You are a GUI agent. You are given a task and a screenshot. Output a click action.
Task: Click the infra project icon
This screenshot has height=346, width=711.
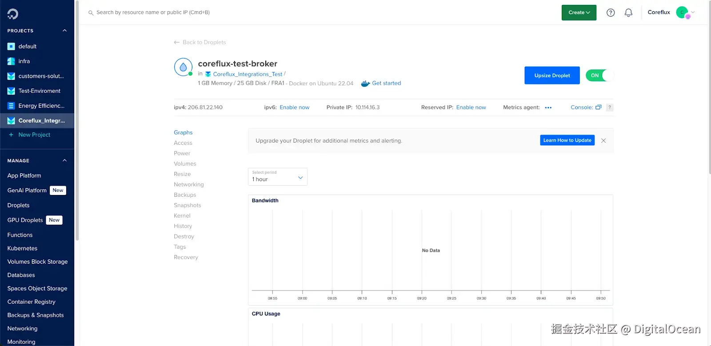click(11, 61)
